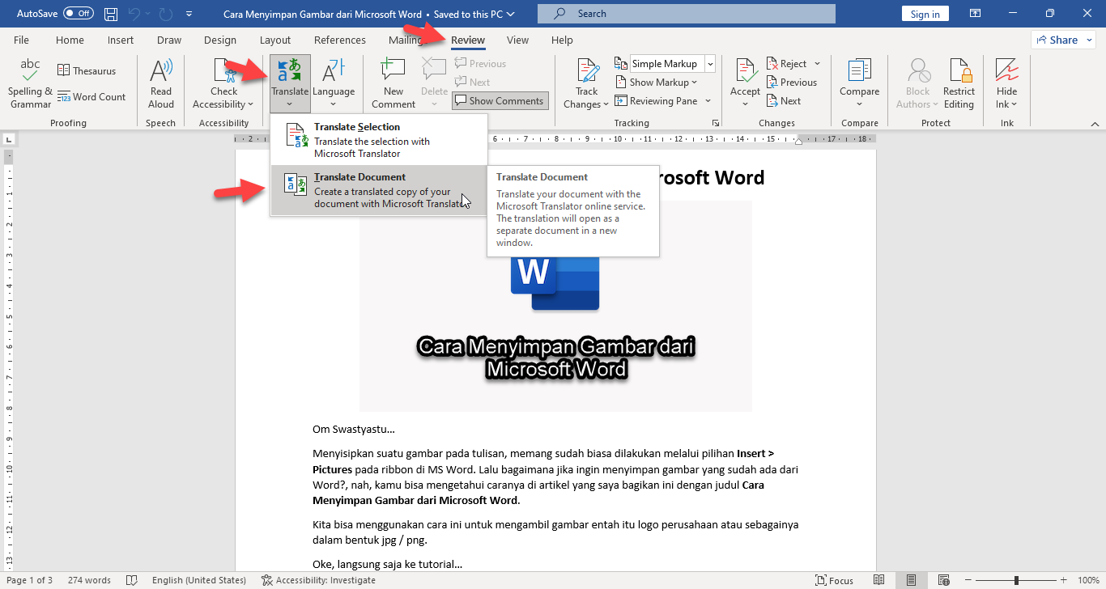Switch to Read Mode view

(x=879, y=580)
